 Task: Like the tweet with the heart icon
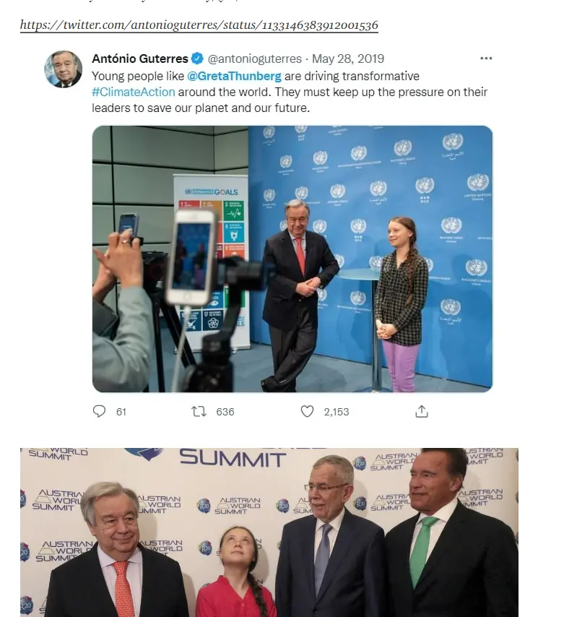[x=307, y=412]
